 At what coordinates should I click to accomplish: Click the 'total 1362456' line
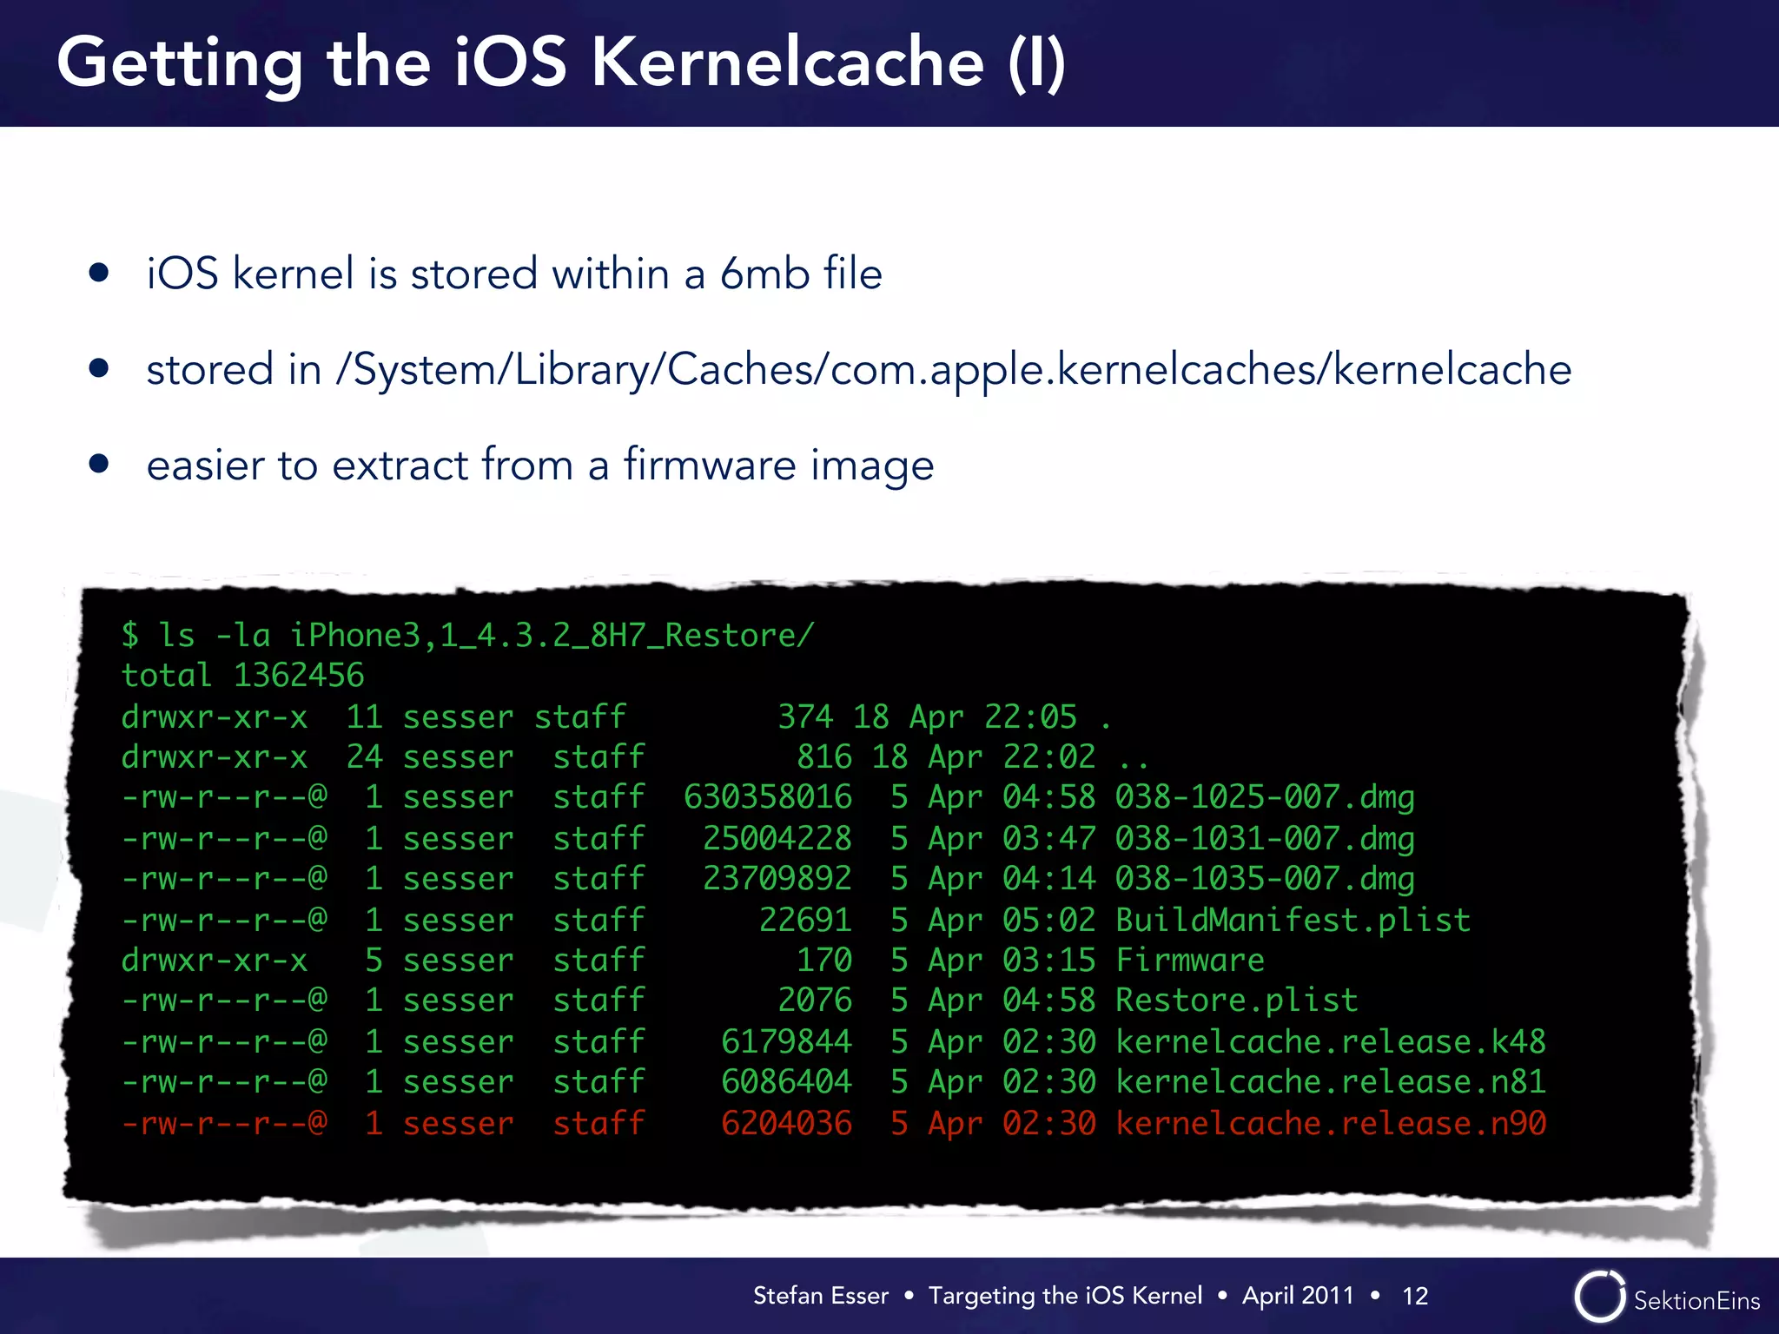[243, 676]
